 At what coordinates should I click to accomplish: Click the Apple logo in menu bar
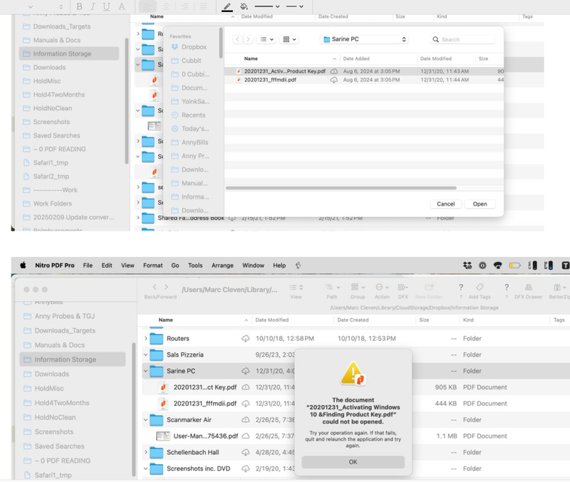23,266
